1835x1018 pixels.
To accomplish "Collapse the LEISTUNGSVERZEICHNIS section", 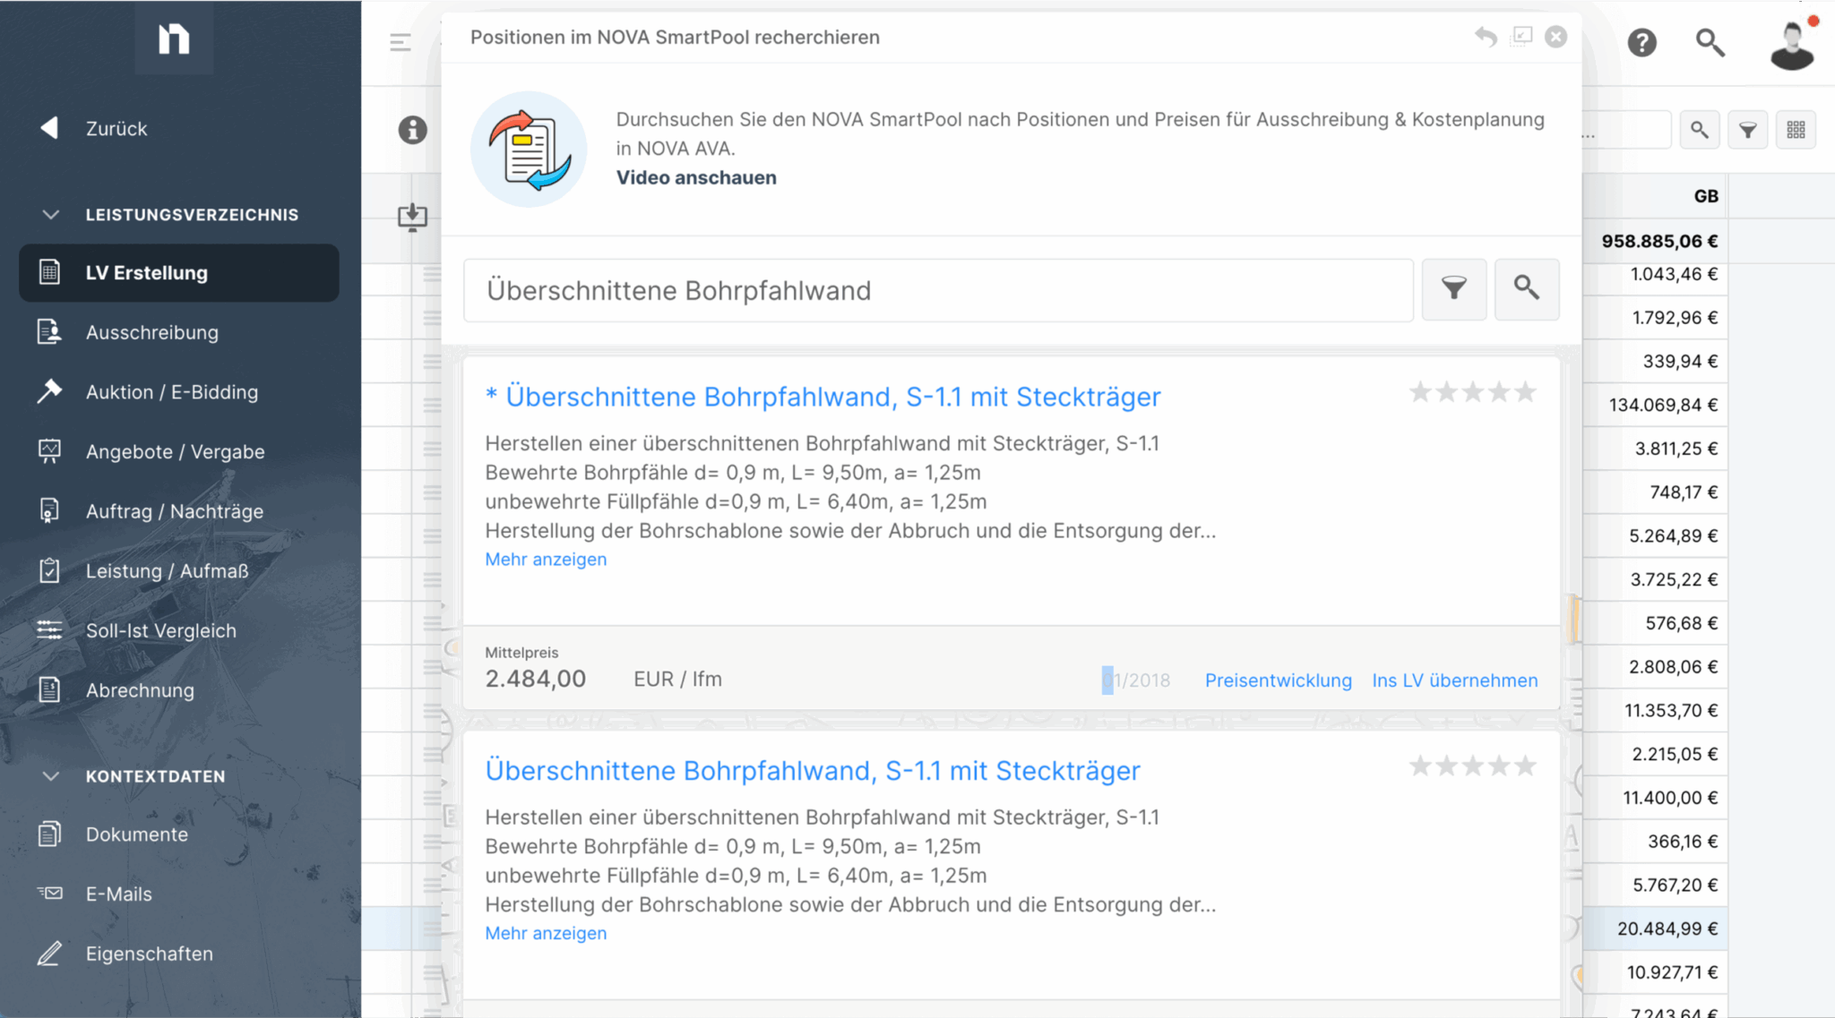I will pos(51,215).
